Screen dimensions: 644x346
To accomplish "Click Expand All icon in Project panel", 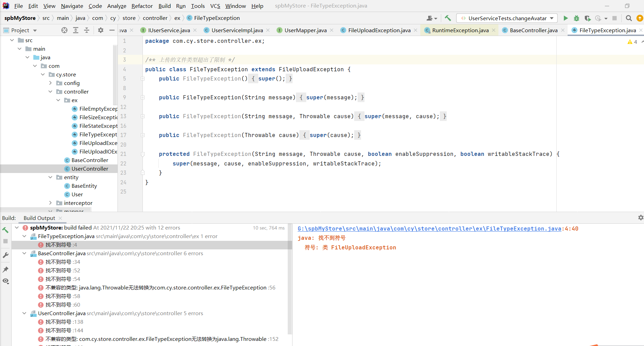I will click(x=76, y=30).
